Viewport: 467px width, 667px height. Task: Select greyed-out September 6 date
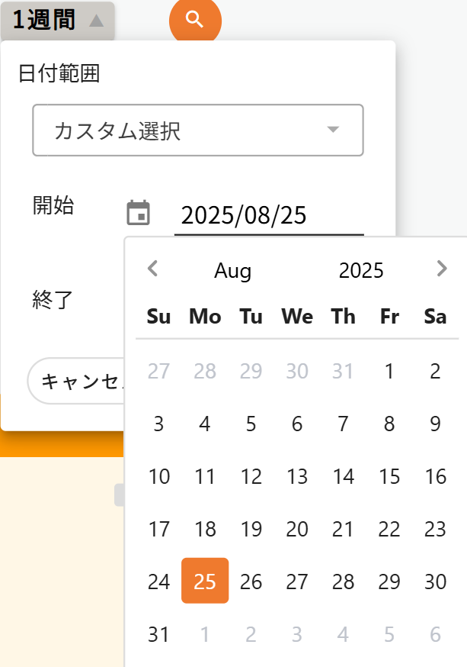[435, 634]
